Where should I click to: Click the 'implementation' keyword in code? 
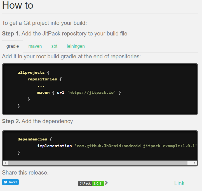55,146
